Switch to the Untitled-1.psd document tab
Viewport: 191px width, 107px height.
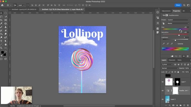(24, 9)
